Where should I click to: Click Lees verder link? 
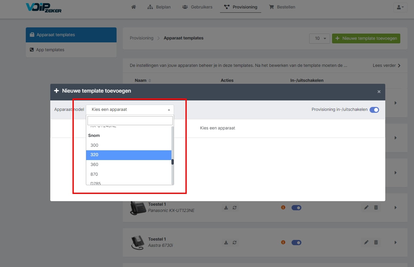[x=387, y=66]
